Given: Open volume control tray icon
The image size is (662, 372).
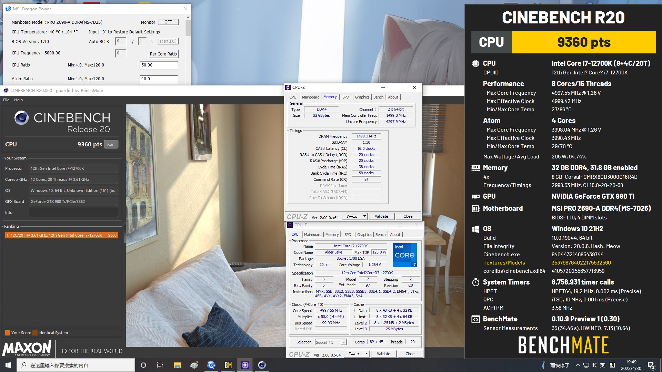Looking at the screenshot, I should click(x=594, y=365).
